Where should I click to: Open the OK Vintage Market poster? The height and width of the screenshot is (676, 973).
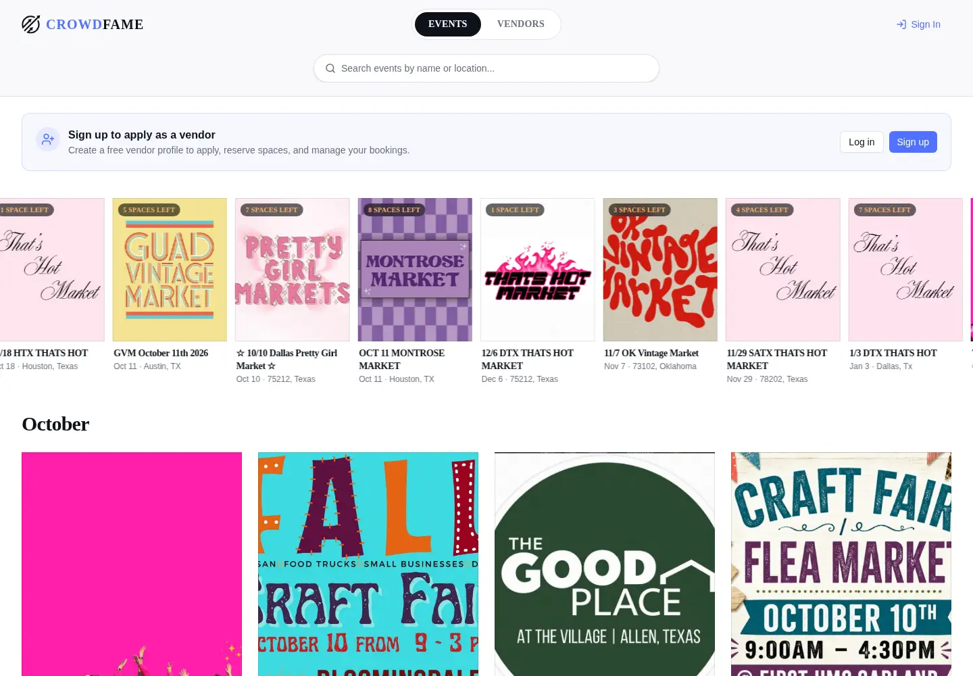tap(660, 270)
